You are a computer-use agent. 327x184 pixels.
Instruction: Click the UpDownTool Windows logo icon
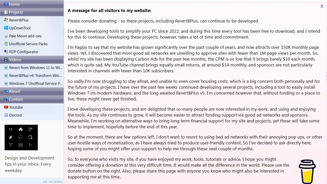click(x=6, y=28)
